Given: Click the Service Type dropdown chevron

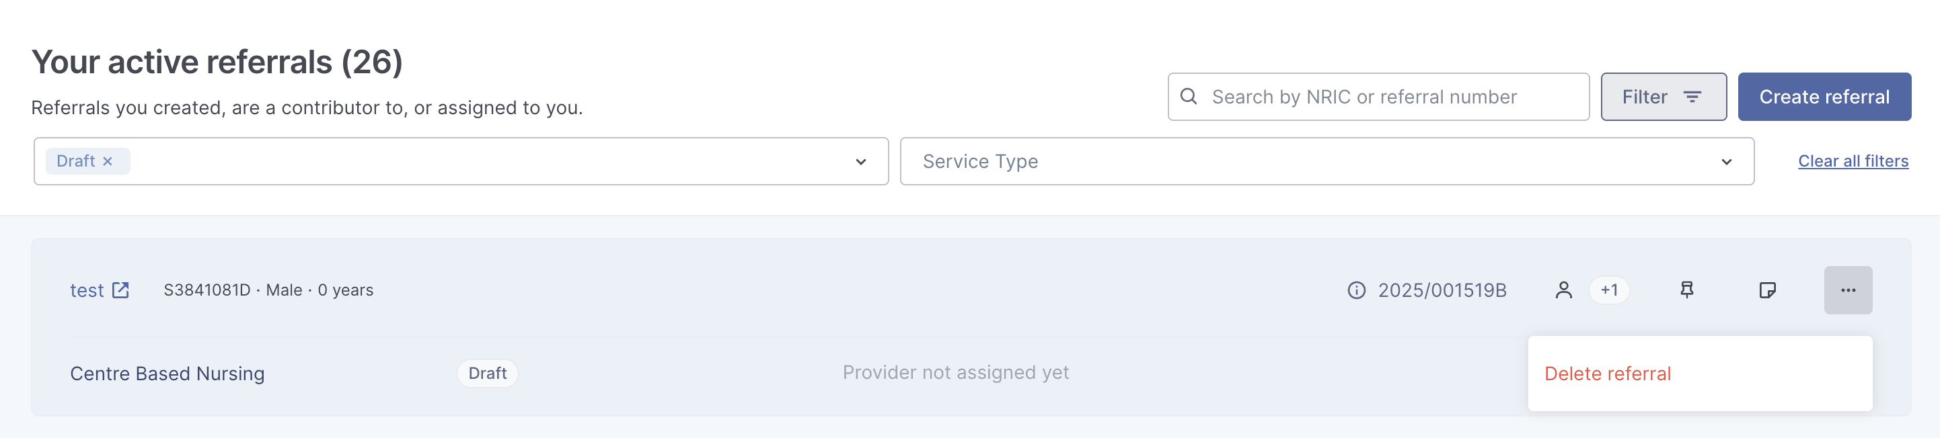Looking at the screenshot, I should point(1726,162).
